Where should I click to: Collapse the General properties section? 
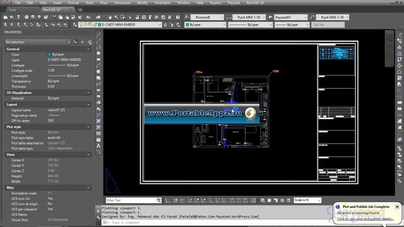[88, 49]
